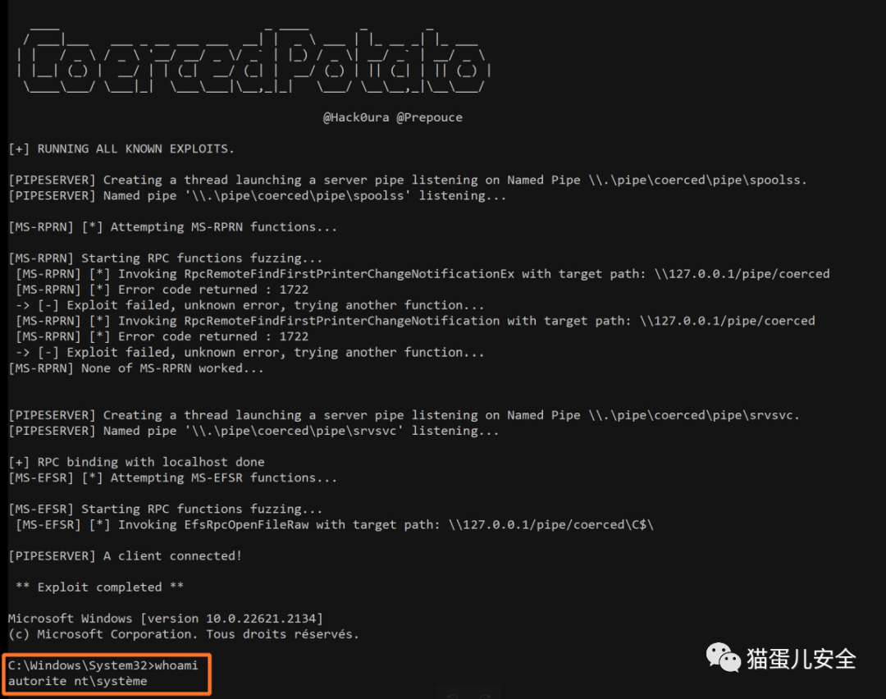Click the line ending 'pipe\spoolss.' about thread creation
The height and width of the screenshot is (699, 886).
408,180
